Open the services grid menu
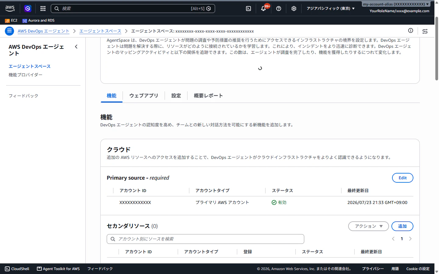Screen dimensions: 439x274 pyautogui.click(x=43, y=9)
